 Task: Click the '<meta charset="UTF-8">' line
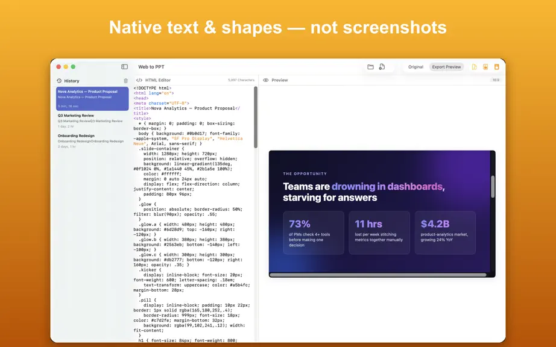point(162,104)
